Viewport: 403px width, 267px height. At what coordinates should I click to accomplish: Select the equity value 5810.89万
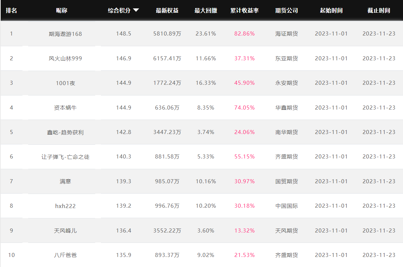tap(167, 34)
